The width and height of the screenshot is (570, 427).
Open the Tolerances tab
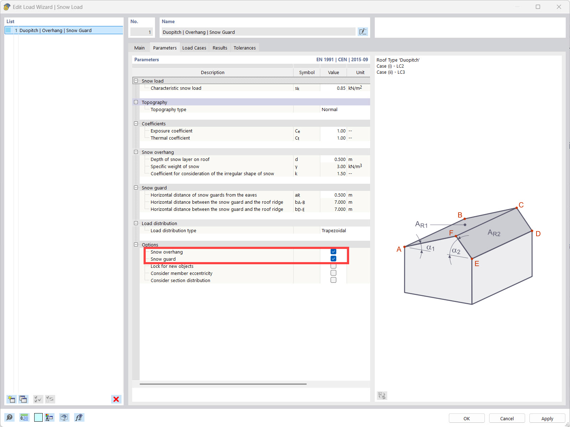[x=245, y=47]
